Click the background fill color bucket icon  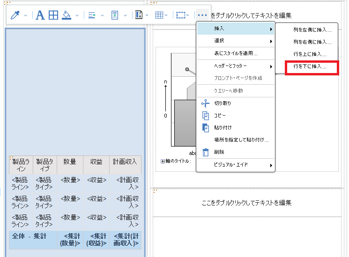pos(67,15)
